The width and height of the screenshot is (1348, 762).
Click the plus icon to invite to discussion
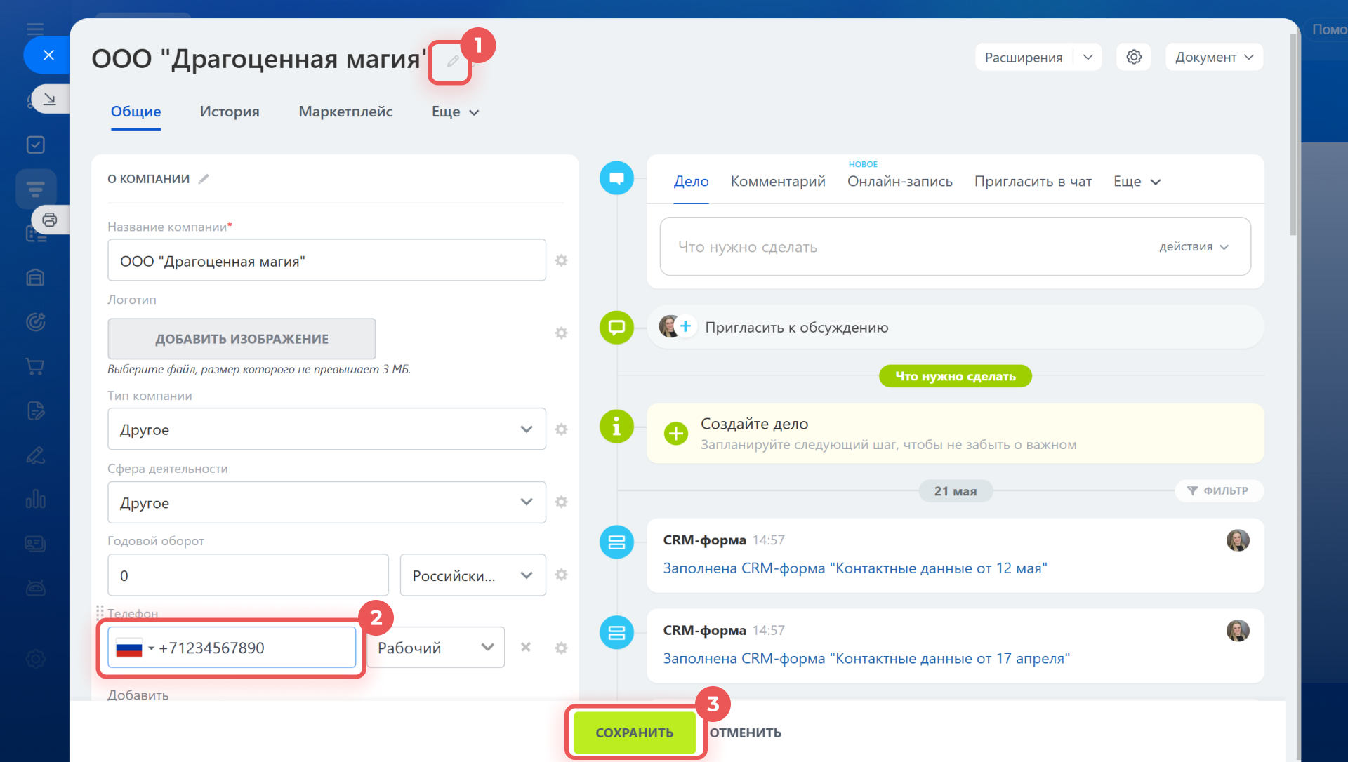685,326
